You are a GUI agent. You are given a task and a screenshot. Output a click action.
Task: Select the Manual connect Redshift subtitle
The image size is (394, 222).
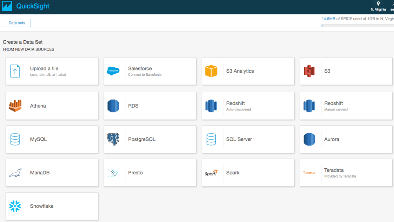(336, 109)
